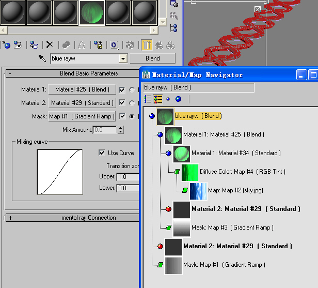The width and height of the screenshot is (318, 288).
Task: Toggle the Show End Result icon
Action: tap(147, 45)
